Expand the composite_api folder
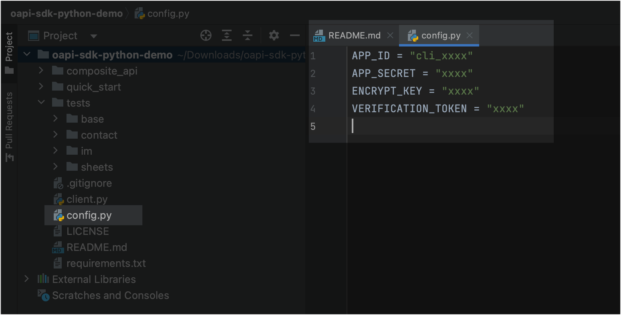 click(x=41, y=71)
